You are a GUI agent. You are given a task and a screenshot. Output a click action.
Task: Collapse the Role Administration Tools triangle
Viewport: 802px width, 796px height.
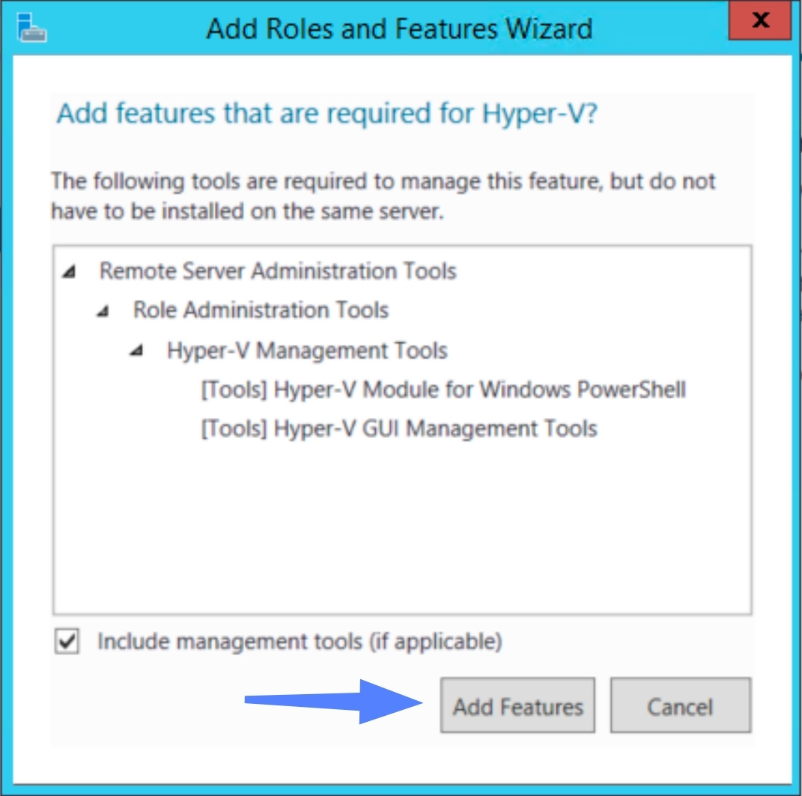(103, 312)
